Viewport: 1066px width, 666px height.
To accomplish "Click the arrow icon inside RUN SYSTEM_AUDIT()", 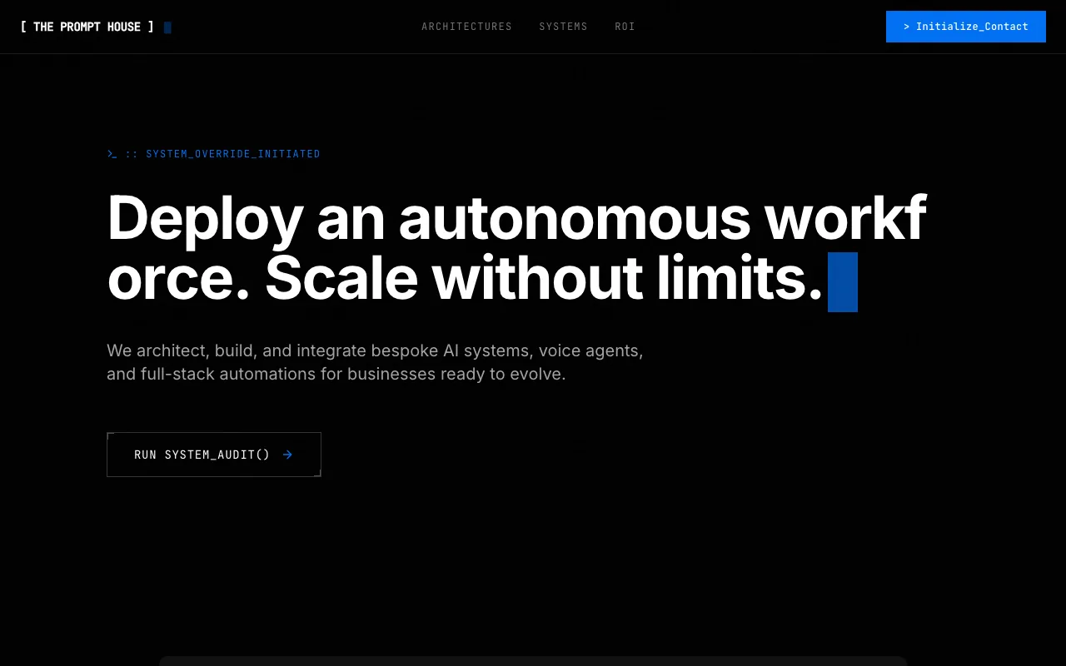I will [287, 455].
